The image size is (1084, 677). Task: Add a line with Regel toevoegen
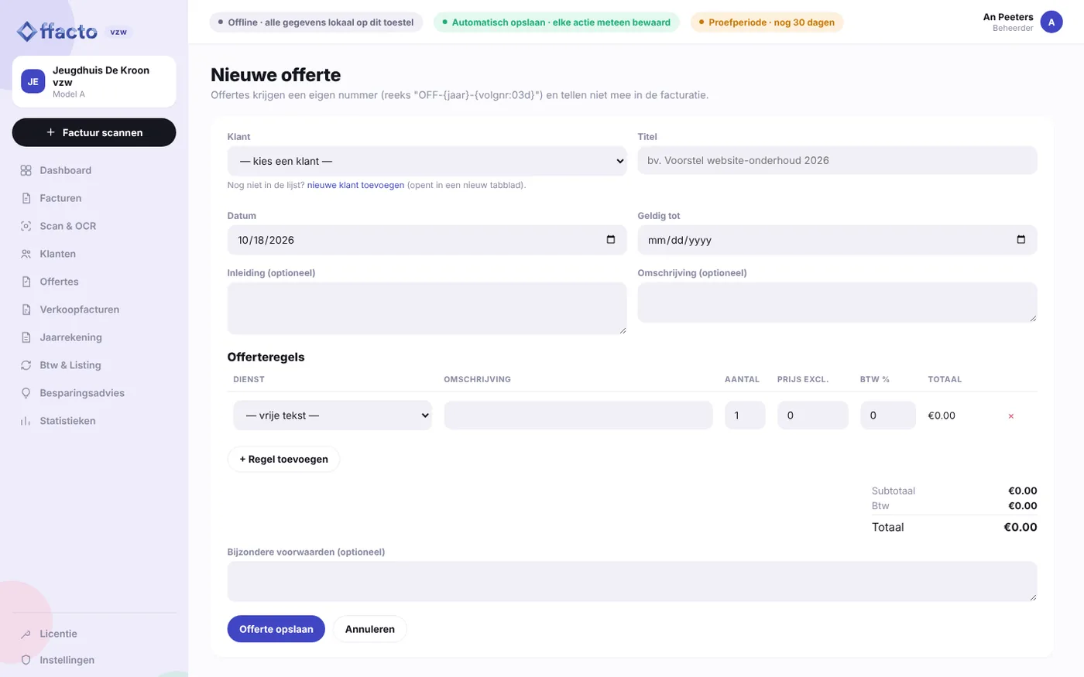tap(283, 459)
